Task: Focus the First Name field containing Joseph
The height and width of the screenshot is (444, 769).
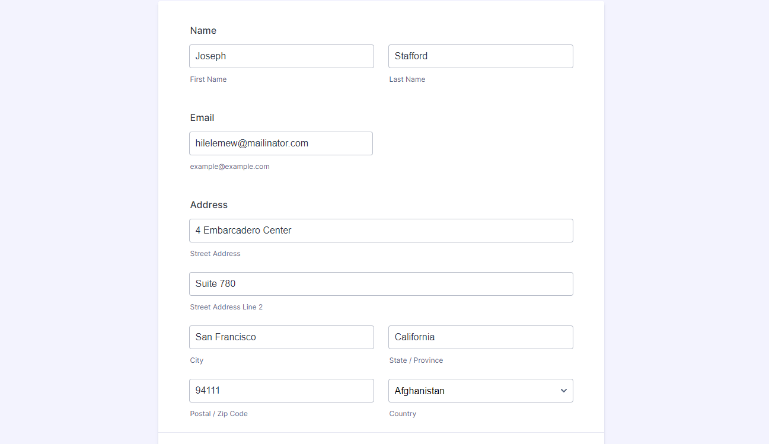Action: coord(281,56)
